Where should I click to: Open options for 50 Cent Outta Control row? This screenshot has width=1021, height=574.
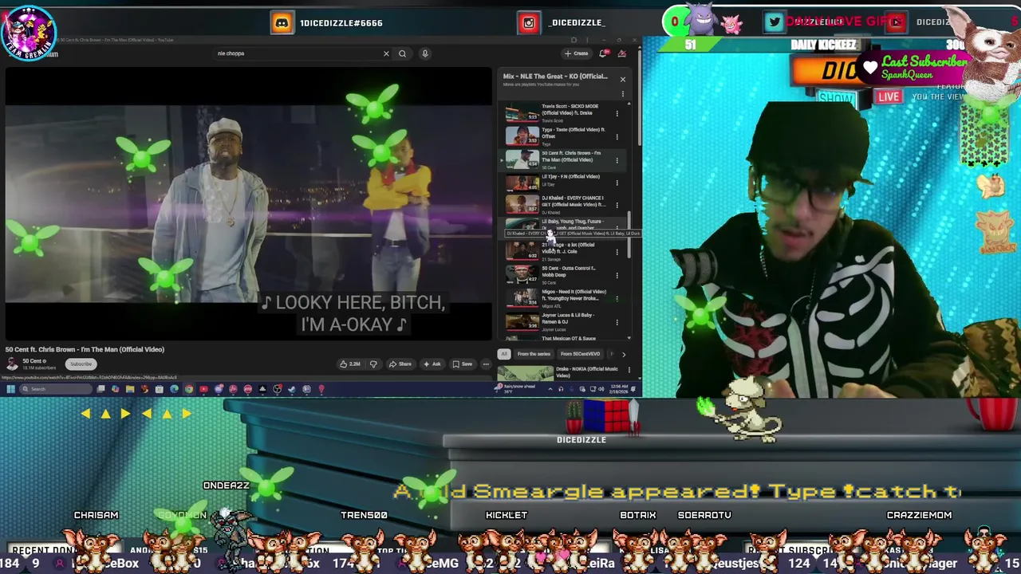point(617,275)
